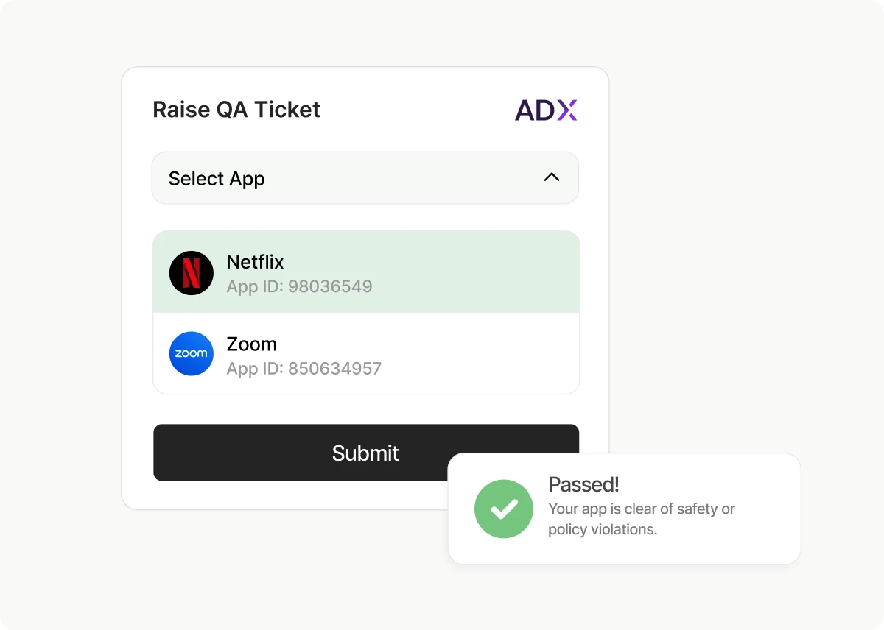Click the Zoom App ID 850634957 text

coord(304,369)
